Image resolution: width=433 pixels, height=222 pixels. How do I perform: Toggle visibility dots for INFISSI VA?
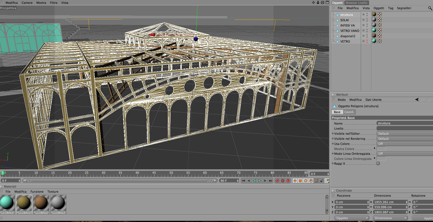tap(367, 25)
